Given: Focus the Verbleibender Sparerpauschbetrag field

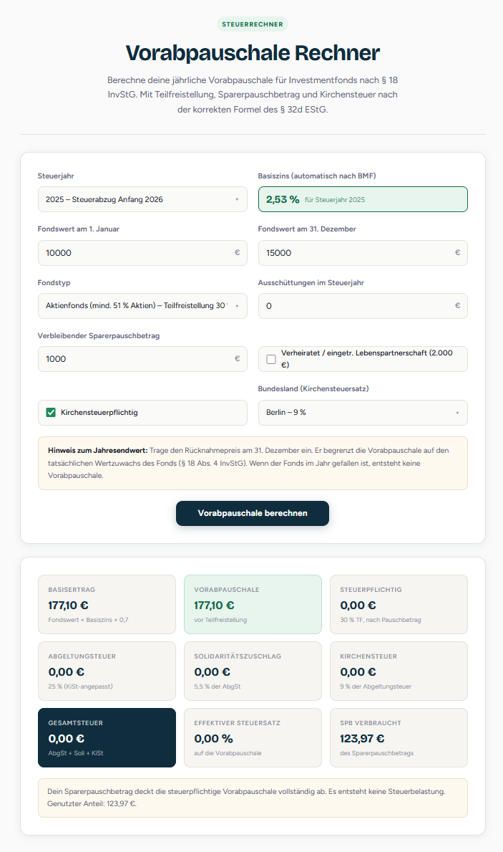Looking at the screenshot, I should pos(142,359).
